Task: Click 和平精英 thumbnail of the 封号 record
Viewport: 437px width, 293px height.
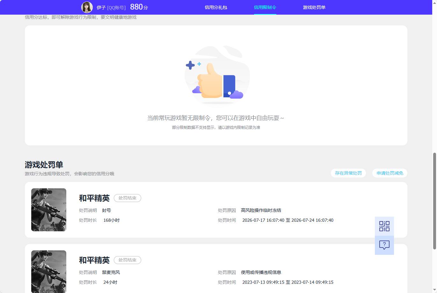Action: (49, 210)
